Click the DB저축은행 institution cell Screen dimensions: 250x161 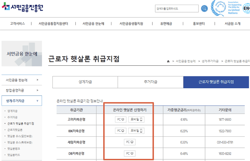click(x=76, y=154)
